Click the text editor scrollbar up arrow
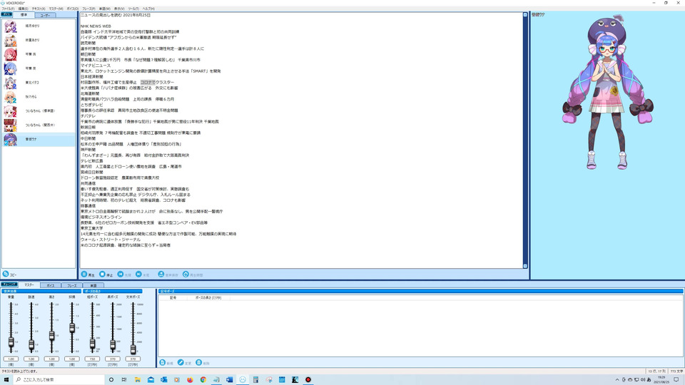The width and height of the screenshot is (685, 385). coord(525,15)
